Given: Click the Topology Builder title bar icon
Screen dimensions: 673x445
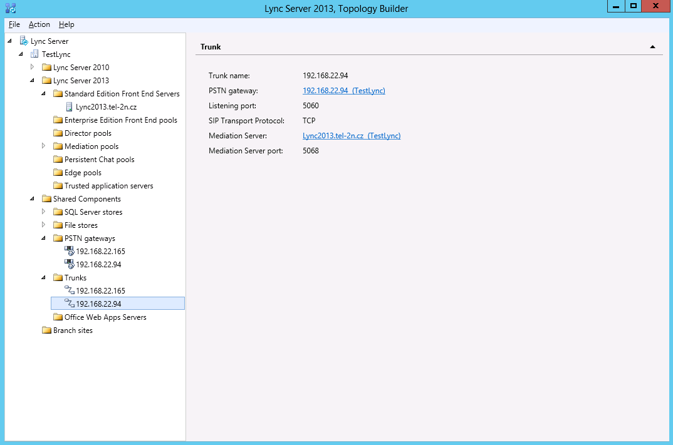Looking at the screenshot, I should tap(10, 8).
